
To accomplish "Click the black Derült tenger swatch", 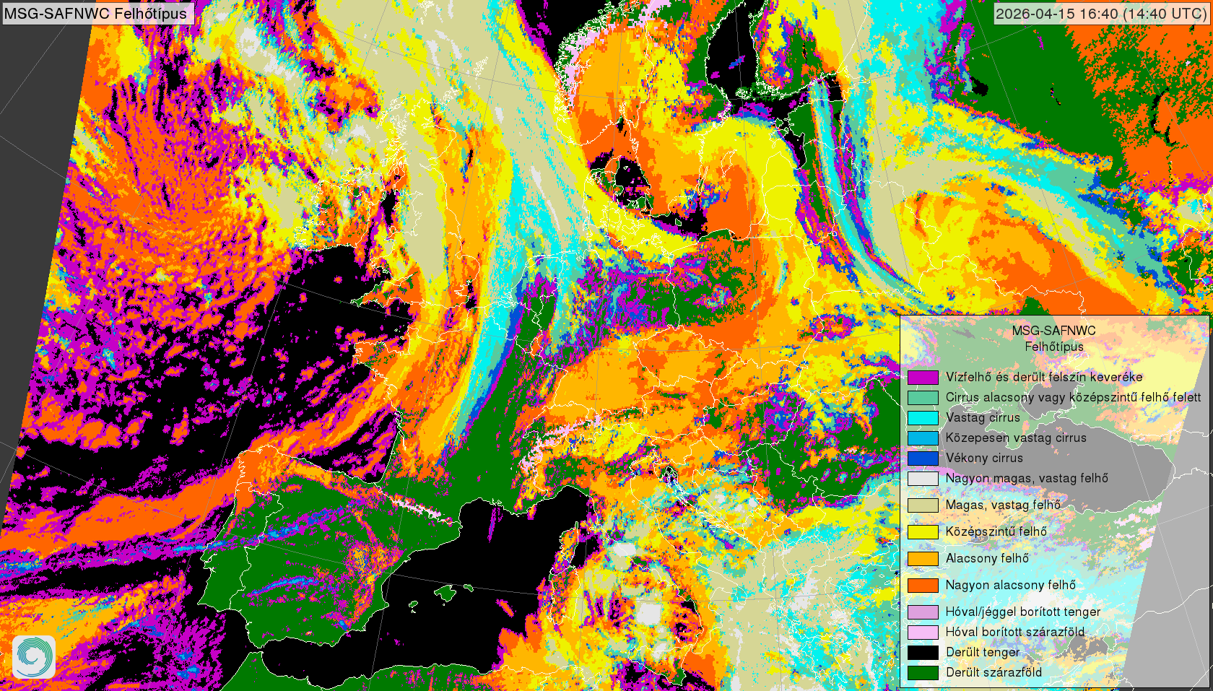I will (x=923, y=653).
